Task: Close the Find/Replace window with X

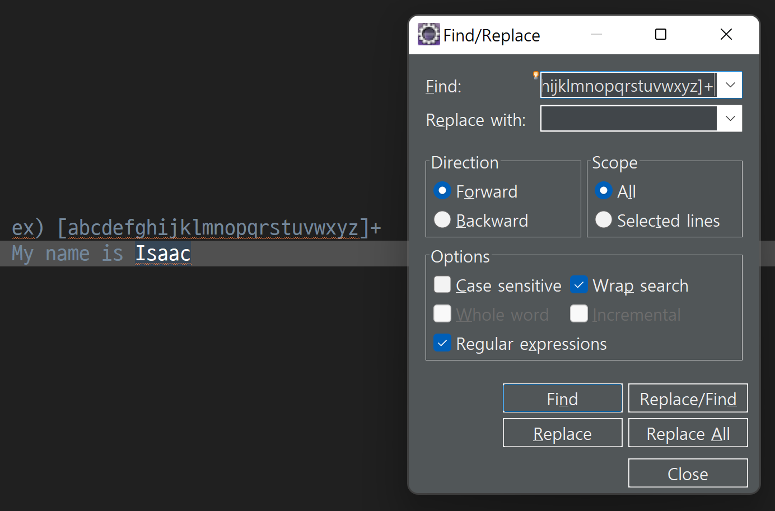Action: coord(726,34)
